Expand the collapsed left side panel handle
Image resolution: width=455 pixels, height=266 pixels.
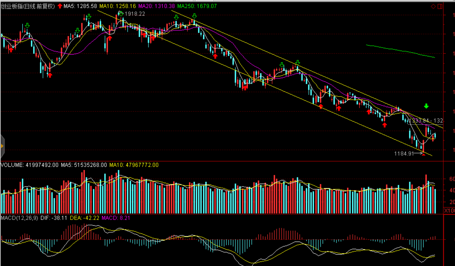coord(2,146)
